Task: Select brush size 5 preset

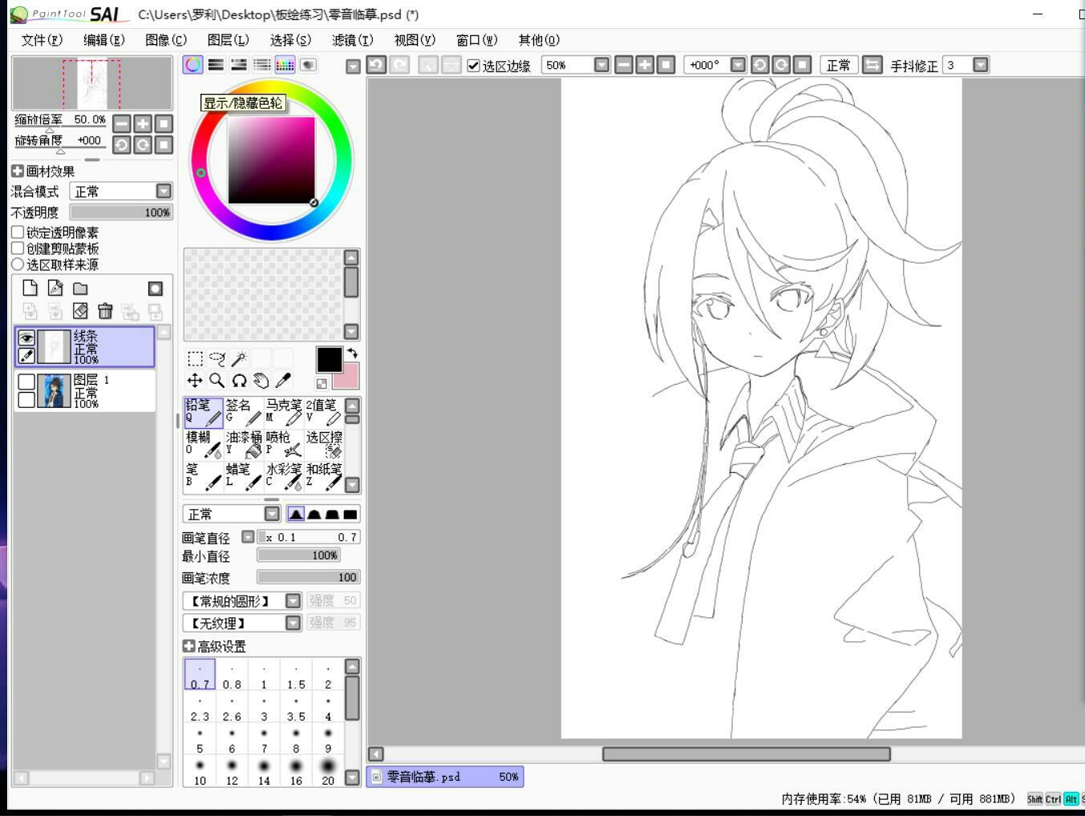Action: click(200, 739)
